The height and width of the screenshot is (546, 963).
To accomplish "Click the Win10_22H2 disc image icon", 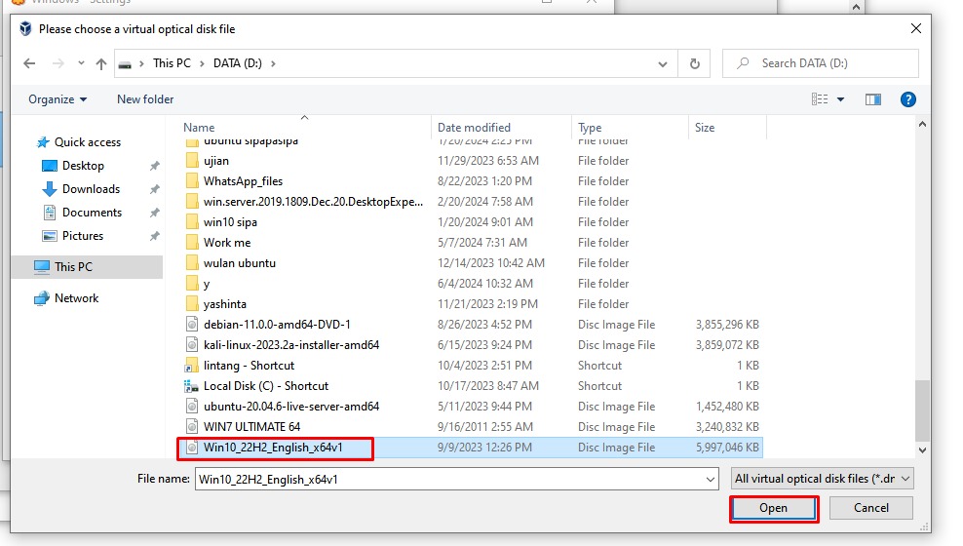I will coord(192,448).
